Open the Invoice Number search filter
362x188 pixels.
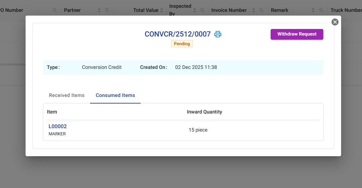point(262,10)
